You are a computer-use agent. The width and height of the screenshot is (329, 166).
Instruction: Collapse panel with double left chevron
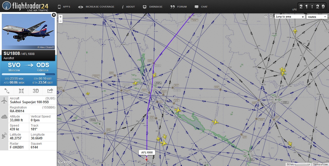(x=266, y=16)
